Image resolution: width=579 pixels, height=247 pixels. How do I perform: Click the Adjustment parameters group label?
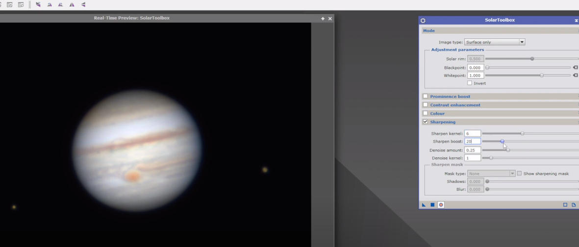click(457, 50)
